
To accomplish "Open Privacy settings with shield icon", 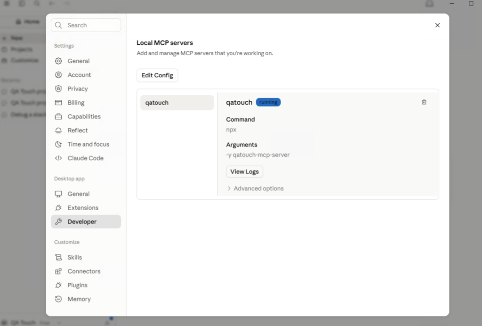I will coord(86,89).
